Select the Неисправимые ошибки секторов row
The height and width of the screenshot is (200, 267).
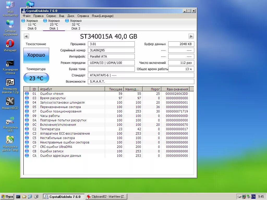point(106,142)
